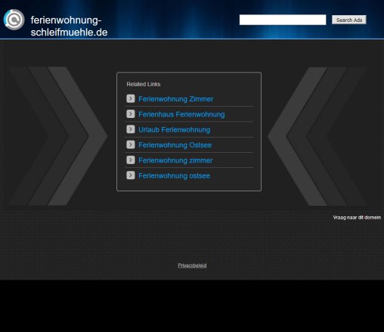Follow the Urlaub Ferienwohnung link
The width and height of the screenshot is (384, 332).
175,130
